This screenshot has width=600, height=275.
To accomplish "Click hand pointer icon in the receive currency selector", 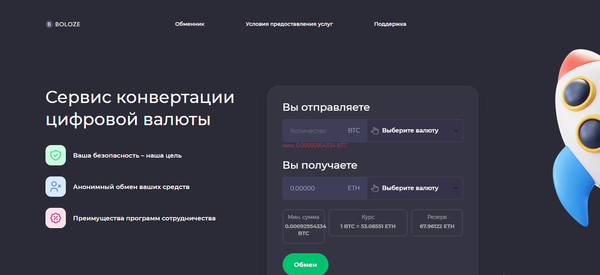I will 375,188.
